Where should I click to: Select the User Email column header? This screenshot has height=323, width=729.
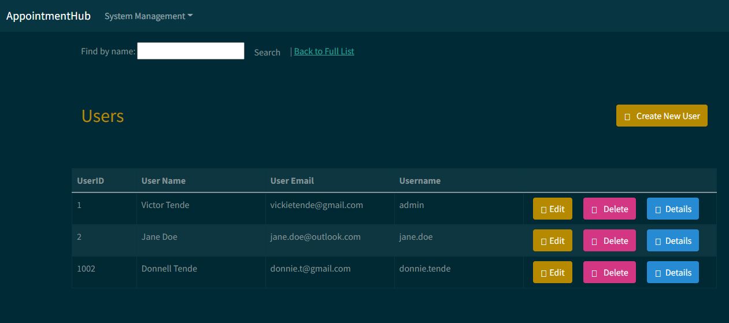pyautogui.click(x=292, y=180)
